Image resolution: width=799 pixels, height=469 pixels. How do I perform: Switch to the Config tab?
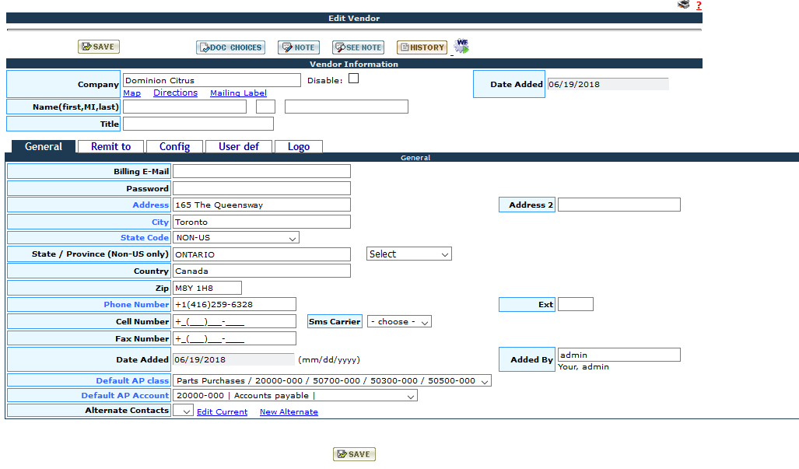pyautogui.click(x=175, y=146)
